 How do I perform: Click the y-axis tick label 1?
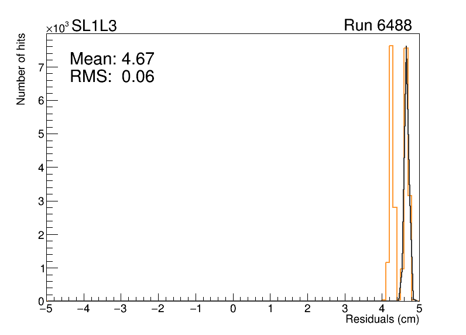[41, 268]
